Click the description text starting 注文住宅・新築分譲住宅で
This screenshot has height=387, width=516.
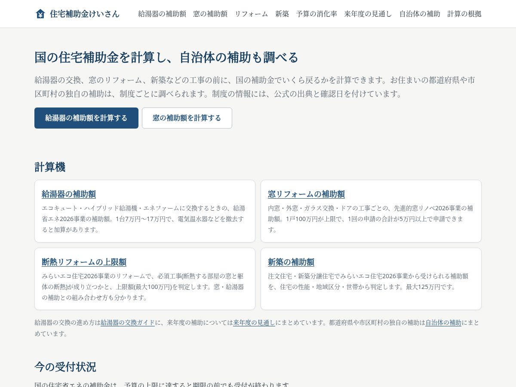[368, 281]
